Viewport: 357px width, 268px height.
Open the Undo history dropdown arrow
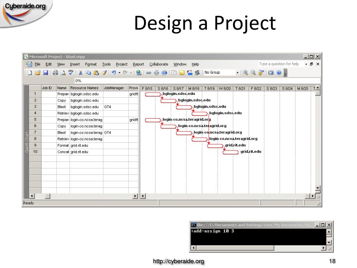(119, 73)
